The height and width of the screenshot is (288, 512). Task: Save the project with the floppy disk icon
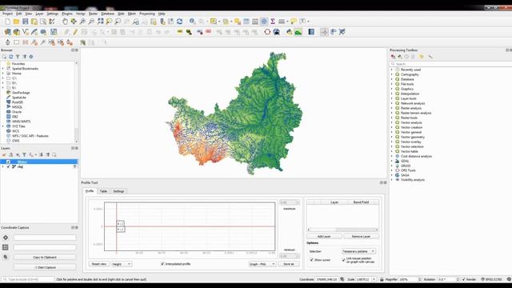[x=25, y=22]
